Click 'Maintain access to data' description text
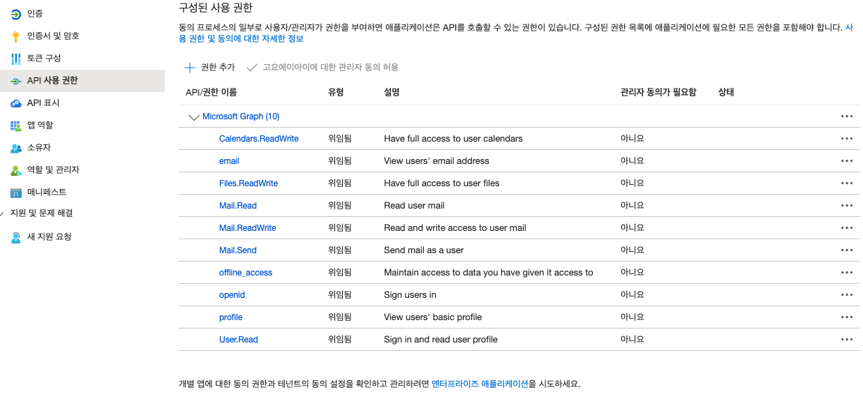The image size is (863, 415). coord(489,273)
